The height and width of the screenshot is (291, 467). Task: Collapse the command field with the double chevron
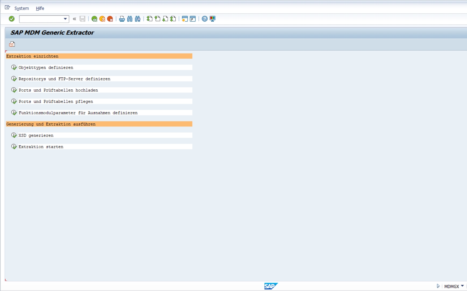(x=74, y=19)
